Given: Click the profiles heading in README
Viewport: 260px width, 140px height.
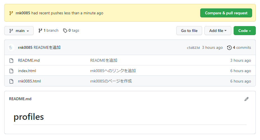Looking at the screenshot, I should point(29,117).
